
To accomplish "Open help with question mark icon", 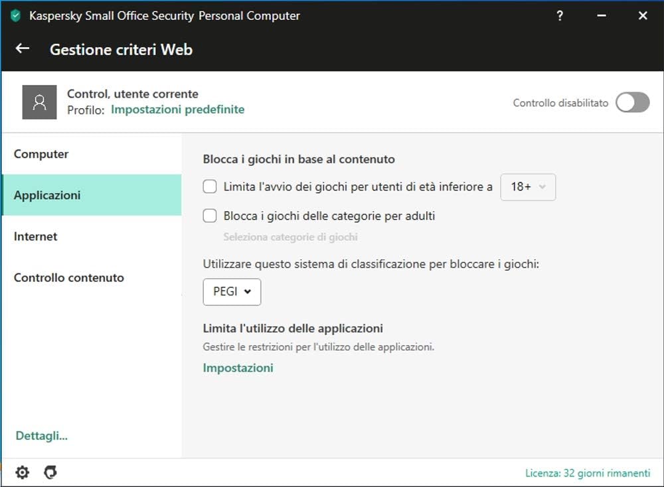I will pos(559,16).
